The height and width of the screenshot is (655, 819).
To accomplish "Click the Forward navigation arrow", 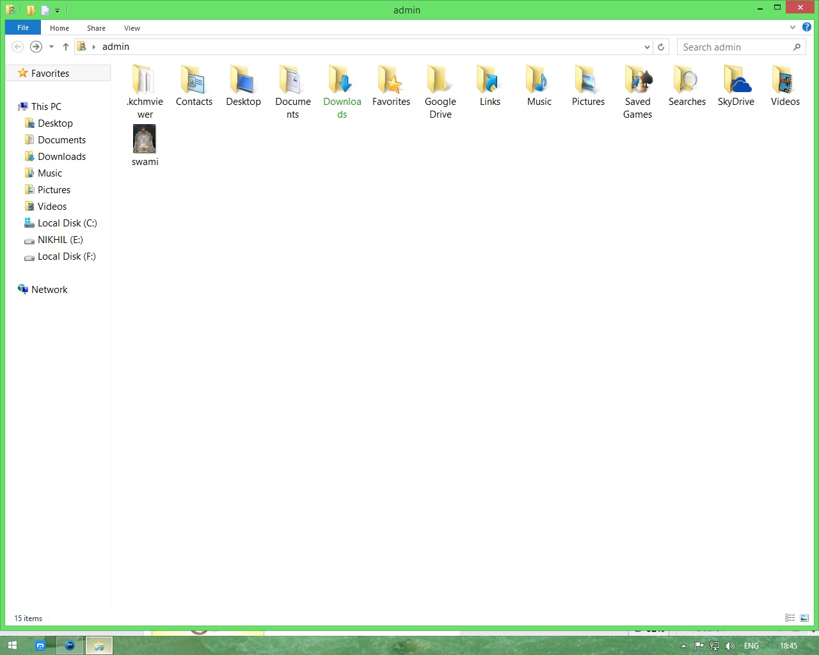I will pos(36,47).
